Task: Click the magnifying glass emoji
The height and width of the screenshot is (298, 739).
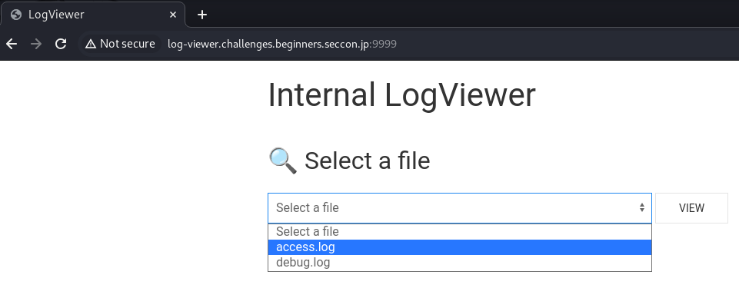Action: 283,161
